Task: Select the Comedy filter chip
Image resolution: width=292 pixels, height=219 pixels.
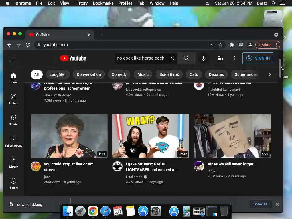Action: 119,74
